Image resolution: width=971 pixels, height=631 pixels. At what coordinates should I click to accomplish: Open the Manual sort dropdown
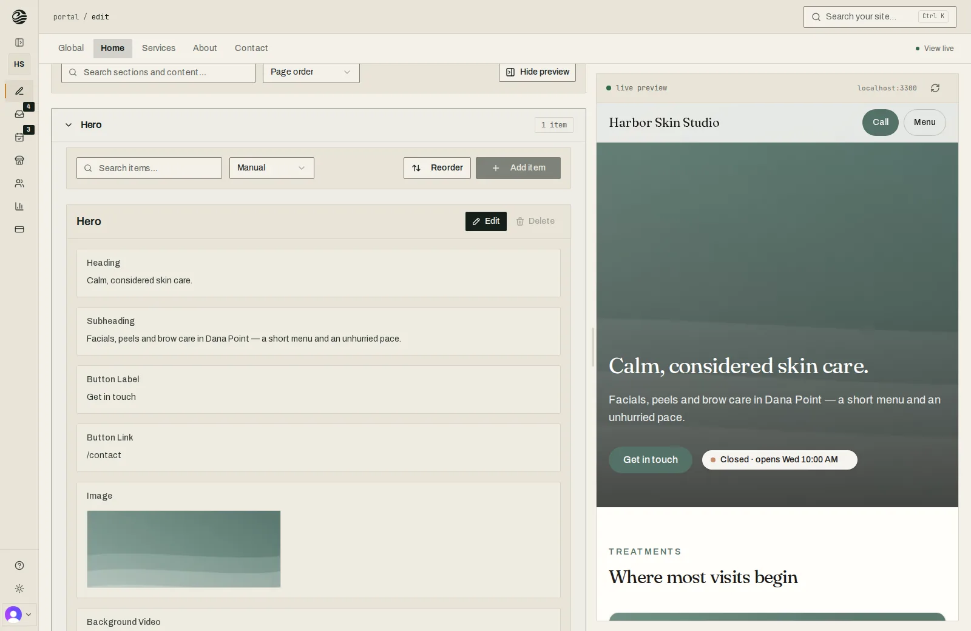coord(272,168)
